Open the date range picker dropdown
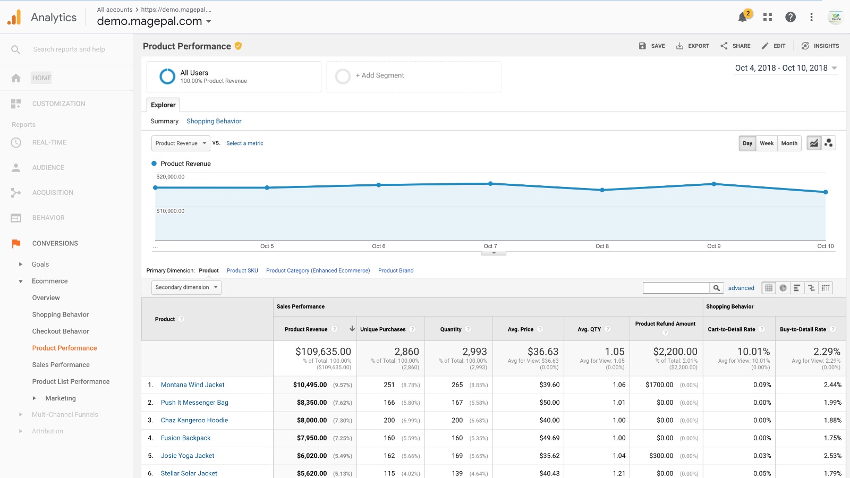Viewport: 850px width, 478px height. (786, 68)
